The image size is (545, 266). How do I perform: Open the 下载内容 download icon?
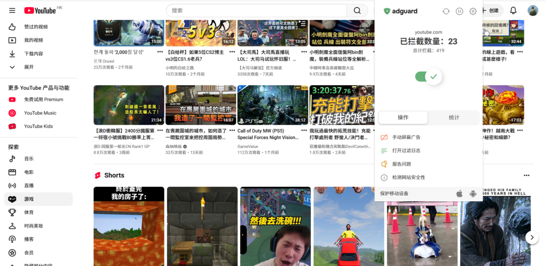pos(12,54)
